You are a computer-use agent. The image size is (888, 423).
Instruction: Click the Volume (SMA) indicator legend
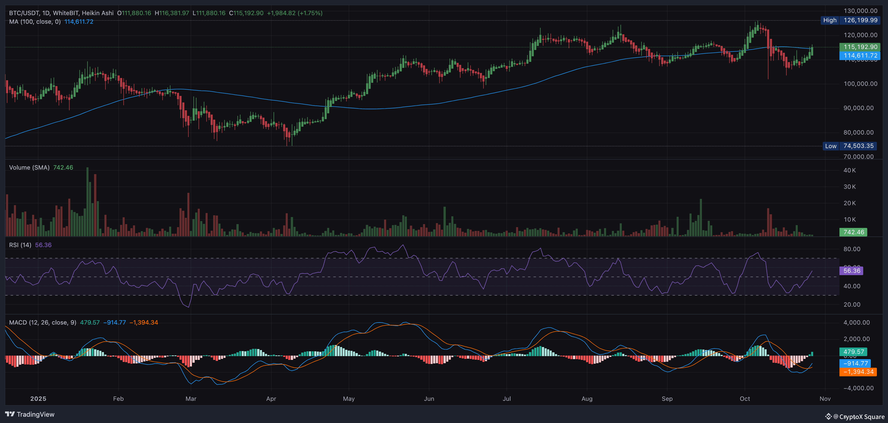click(29, 168)
